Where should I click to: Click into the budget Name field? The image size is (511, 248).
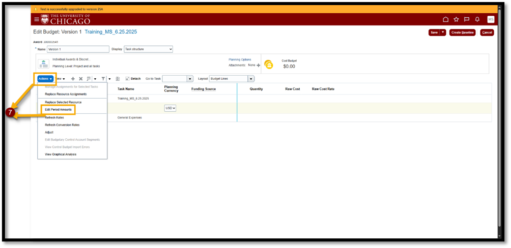point(77,49)
